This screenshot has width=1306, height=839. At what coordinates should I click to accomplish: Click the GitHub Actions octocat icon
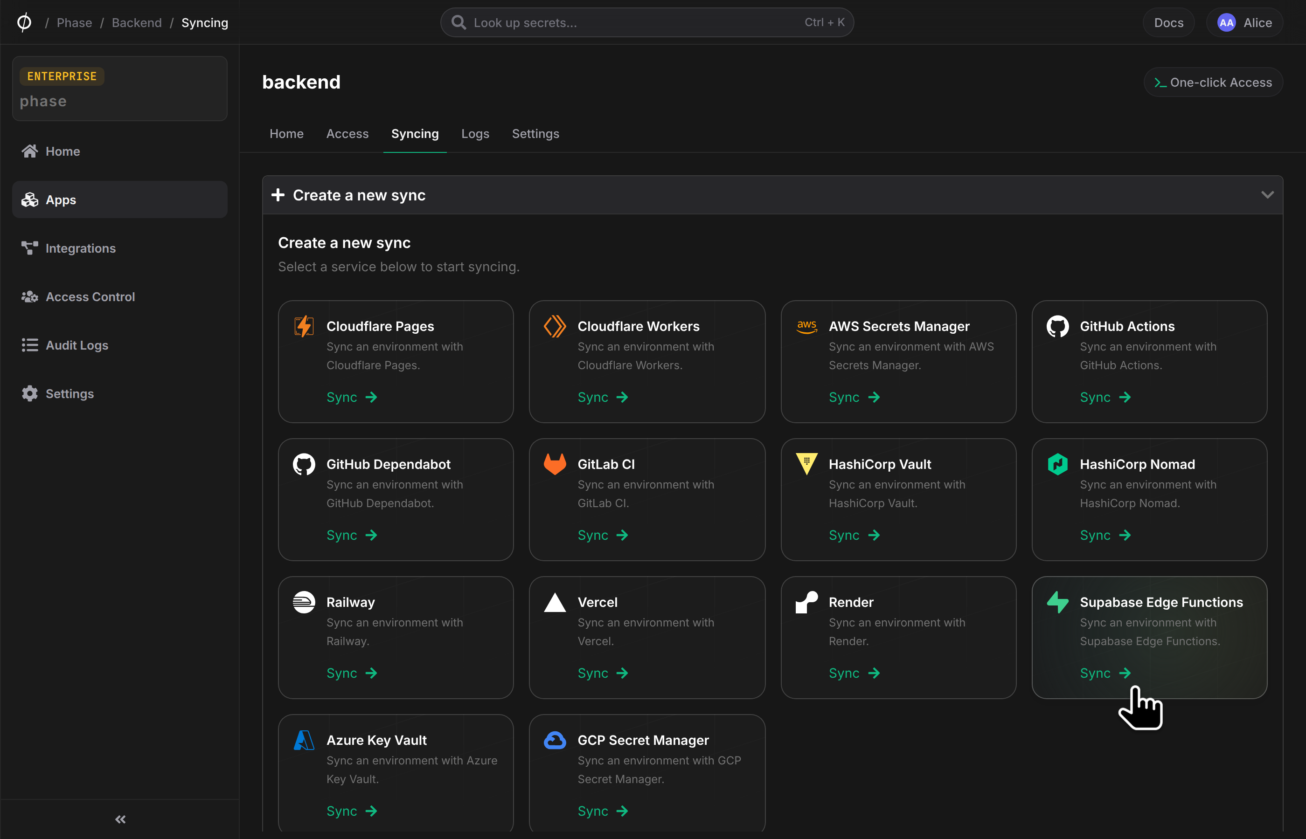(1057, 326)
